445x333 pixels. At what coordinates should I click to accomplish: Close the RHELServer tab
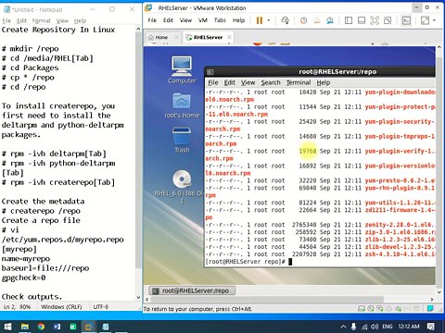229,37
